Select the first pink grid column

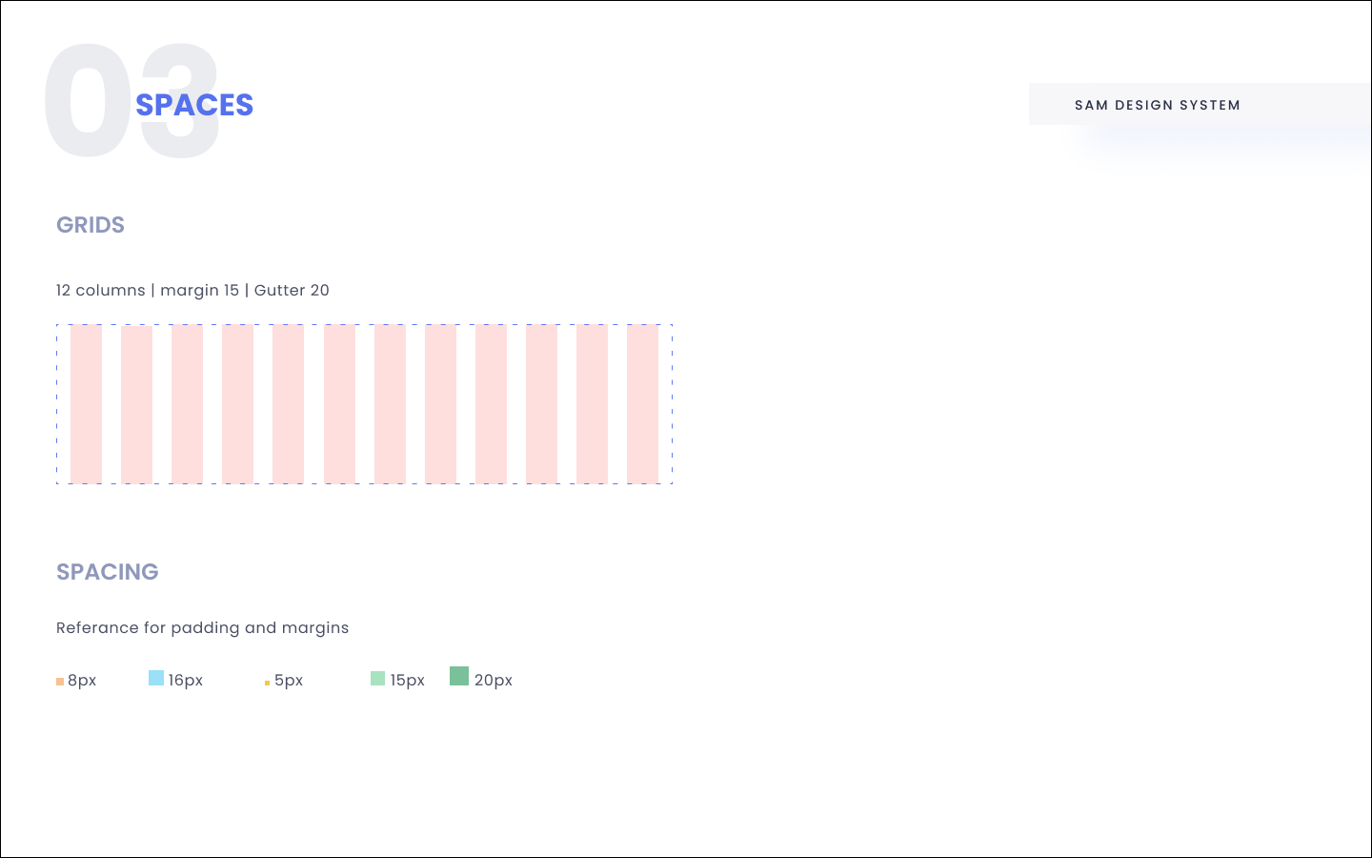tap(86, 404)
